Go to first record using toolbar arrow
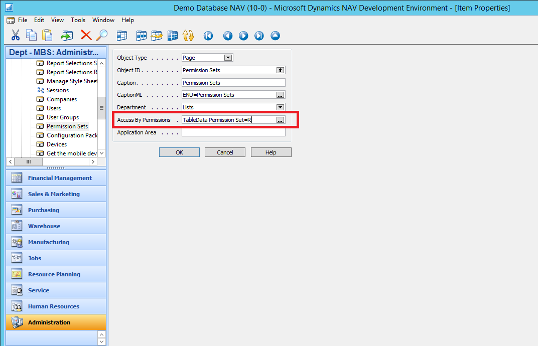 point(208,36)
